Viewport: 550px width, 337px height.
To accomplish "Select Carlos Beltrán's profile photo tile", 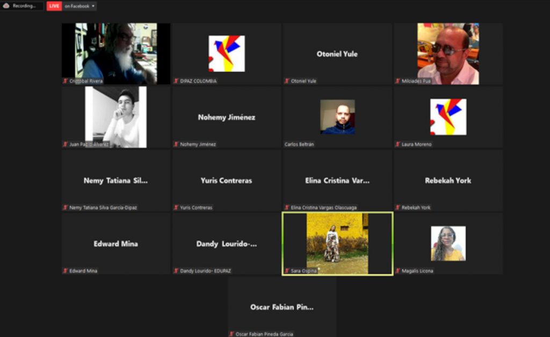I will 337,117.
